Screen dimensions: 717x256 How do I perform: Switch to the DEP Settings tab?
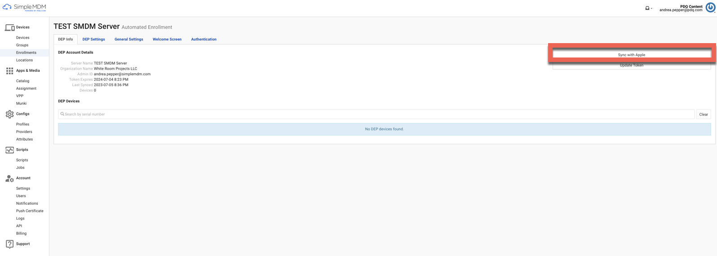point(93,39)
